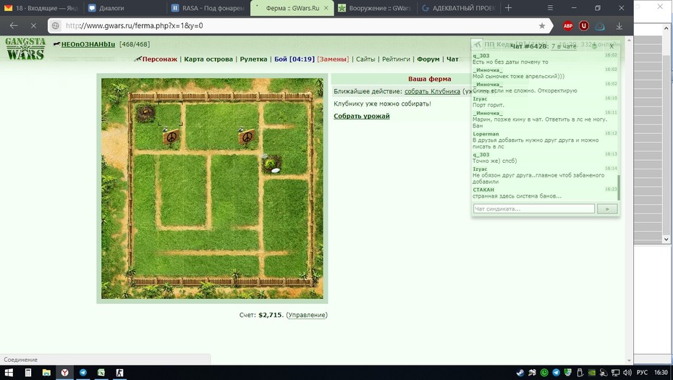
Task: Click the green plant beside the white plate
Action: pos(271,164)
